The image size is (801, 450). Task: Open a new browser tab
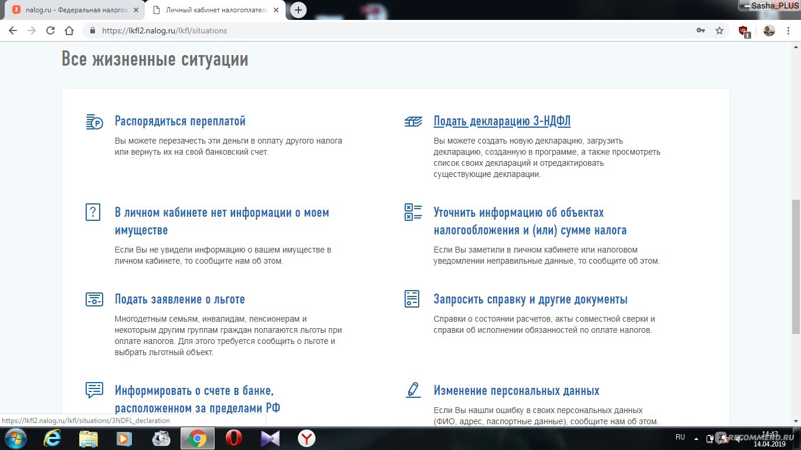point(298,10)
